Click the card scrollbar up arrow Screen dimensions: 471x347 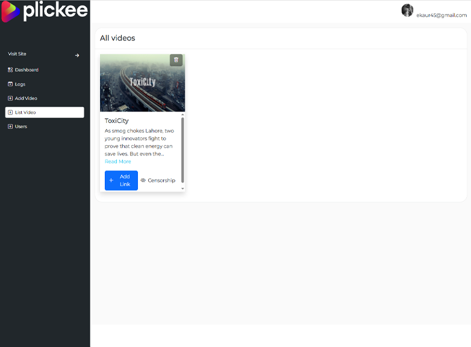tap(182, 114)
